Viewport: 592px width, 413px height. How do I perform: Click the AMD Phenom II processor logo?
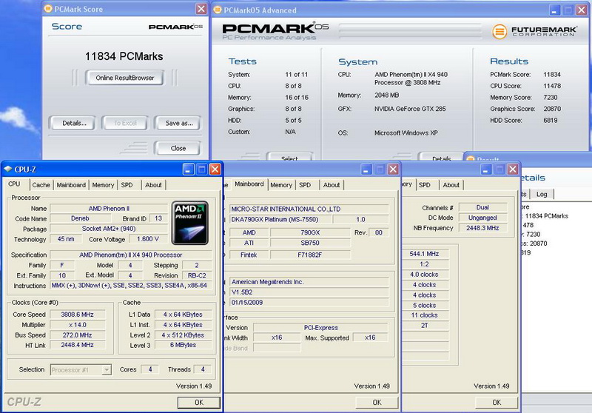click(x=190, y=223)
